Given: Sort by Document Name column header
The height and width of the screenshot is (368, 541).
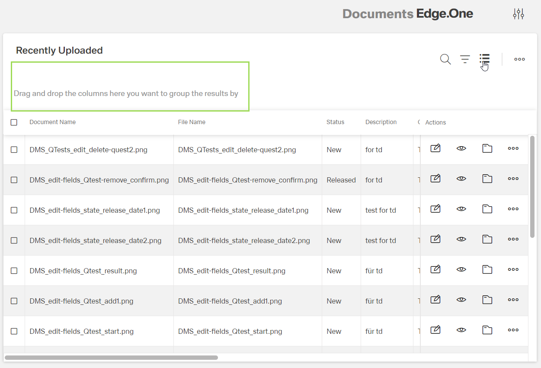Looking at the screenshot, I should [52, 122].
